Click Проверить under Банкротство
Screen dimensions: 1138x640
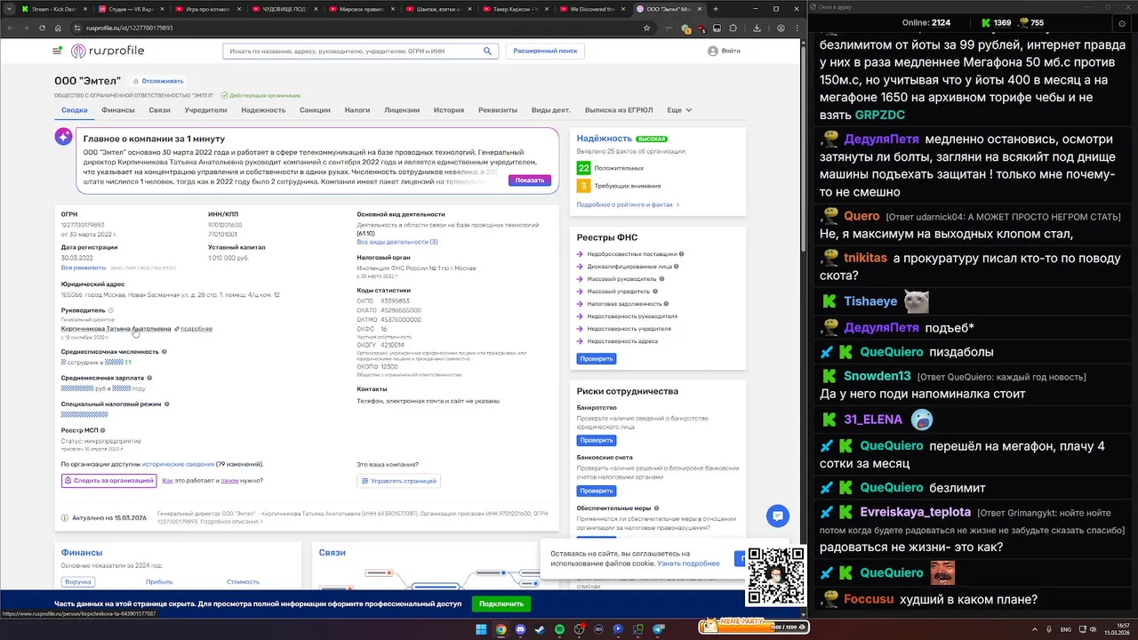point(596,440)
